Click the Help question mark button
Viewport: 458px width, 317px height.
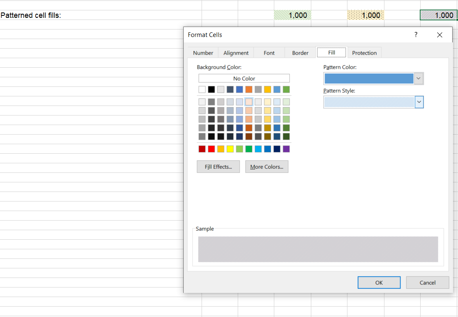click(416, 35)
